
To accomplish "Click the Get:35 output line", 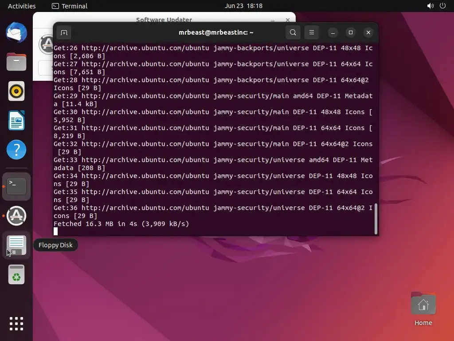I will point(213,196).
